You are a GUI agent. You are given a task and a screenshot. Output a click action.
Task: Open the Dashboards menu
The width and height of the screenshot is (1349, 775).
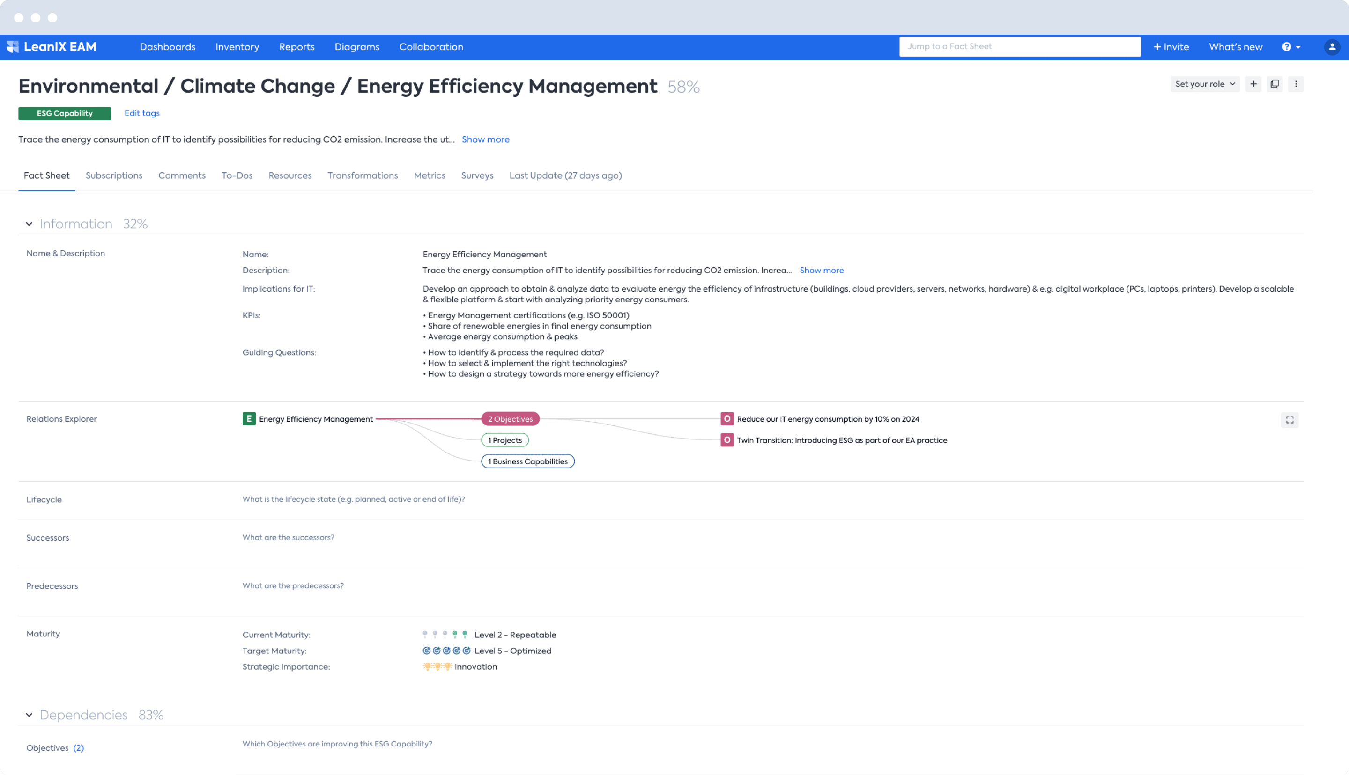168,47
